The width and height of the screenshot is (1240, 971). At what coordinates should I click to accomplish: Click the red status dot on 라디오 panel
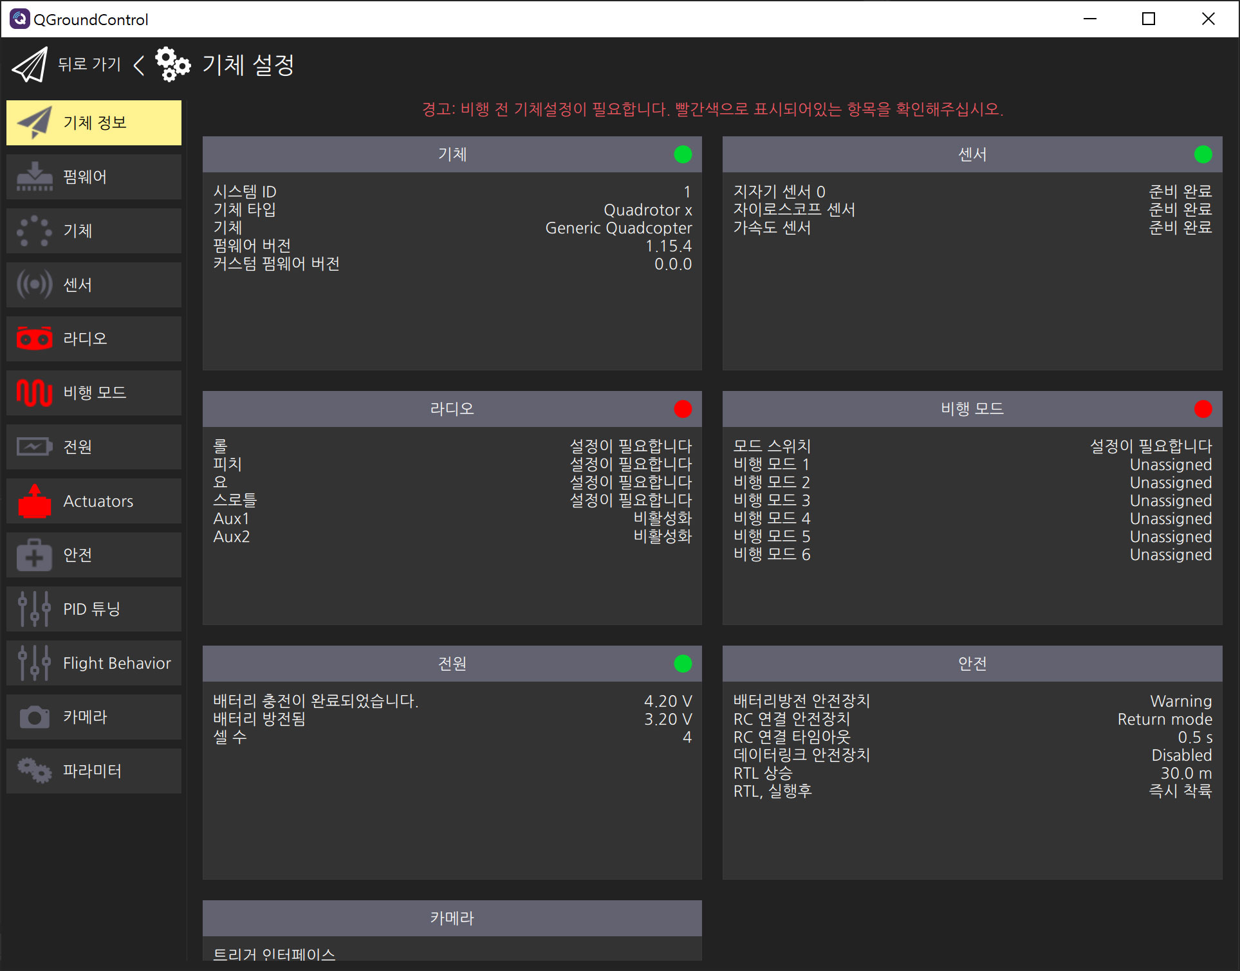[x=683, y=409]
